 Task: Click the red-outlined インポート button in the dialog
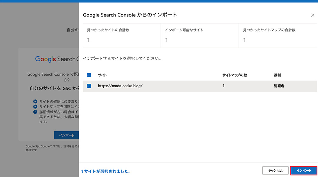pos(304,171)
